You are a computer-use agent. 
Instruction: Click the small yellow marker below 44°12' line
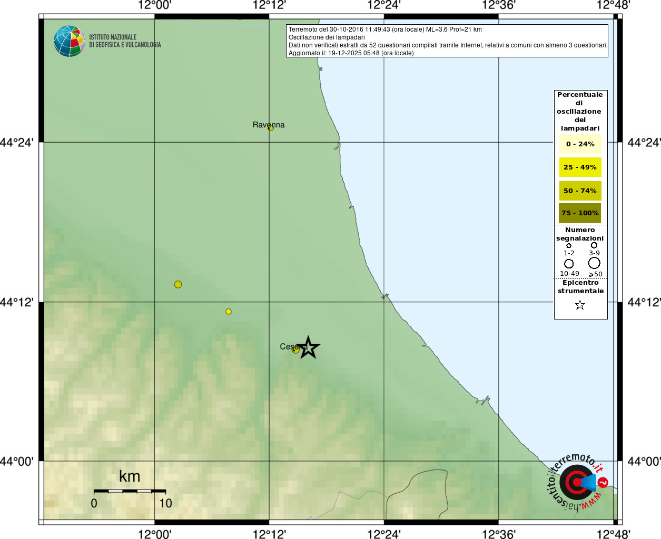click(229, 312)
